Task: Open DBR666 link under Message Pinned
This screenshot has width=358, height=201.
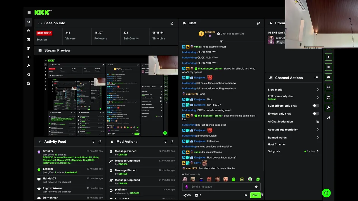Action: 123,155
